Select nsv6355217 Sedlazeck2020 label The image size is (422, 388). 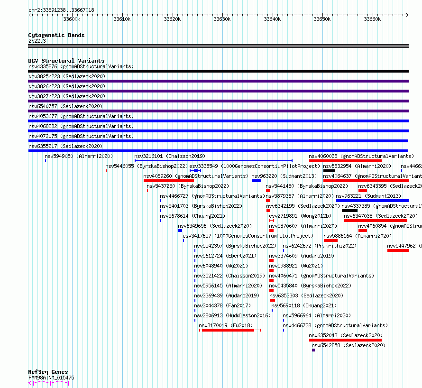click(x=65, y=146)
